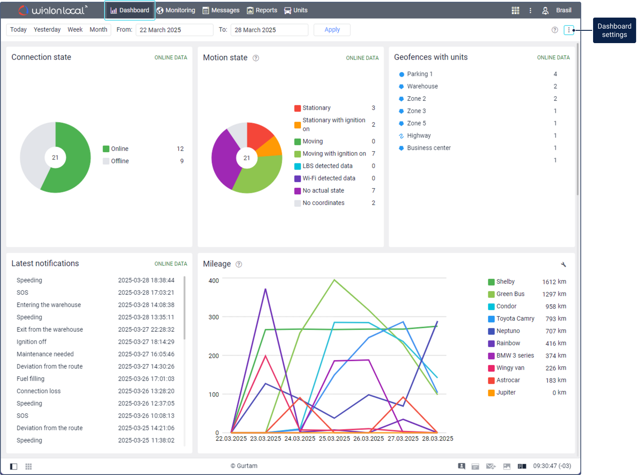Open Mileage wrench settings icon
This screenshot has height=475, width=637.
[x=564, y=264]
